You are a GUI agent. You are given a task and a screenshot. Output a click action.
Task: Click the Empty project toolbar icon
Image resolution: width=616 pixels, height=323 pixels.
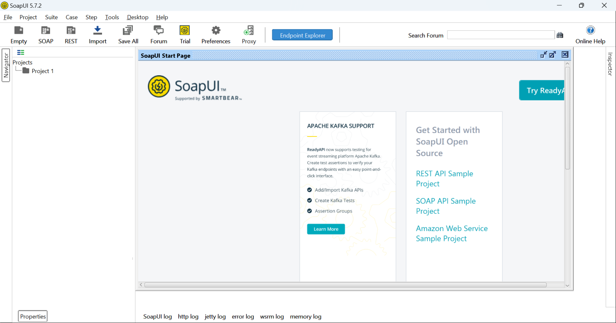point(18,31)
